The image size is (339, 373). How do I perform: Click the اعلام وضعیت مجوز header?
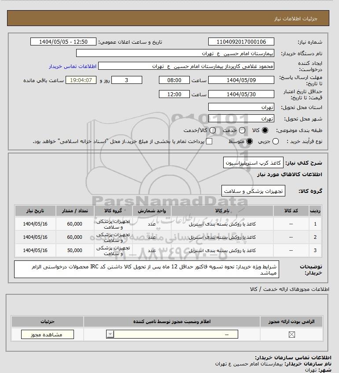click(x=172, y=322)
